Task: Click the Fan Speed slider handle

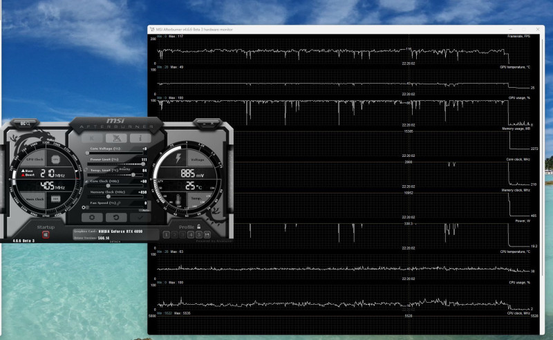Action: [x=87, y=207]
